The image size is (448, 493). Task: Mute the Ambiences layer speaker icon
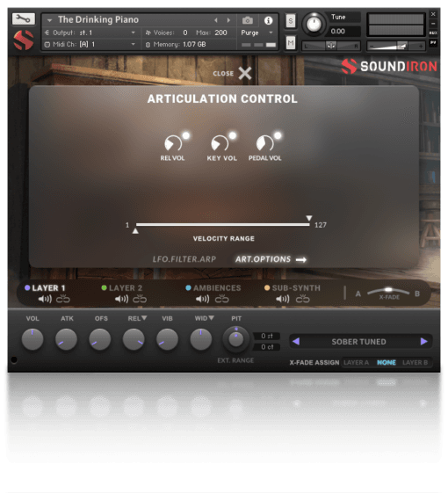tap(202, 299)
